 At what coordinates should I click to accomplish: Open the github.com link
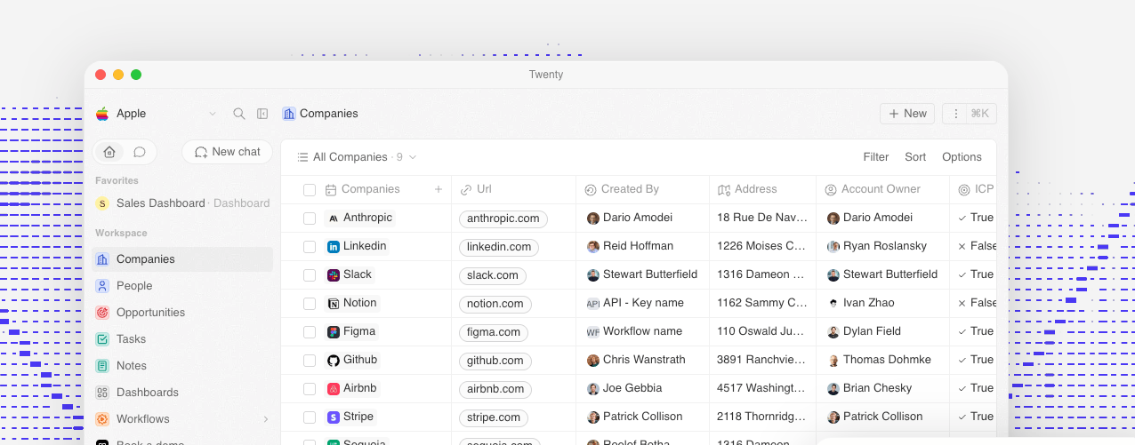pyautogui.click(x=495, y=361)
